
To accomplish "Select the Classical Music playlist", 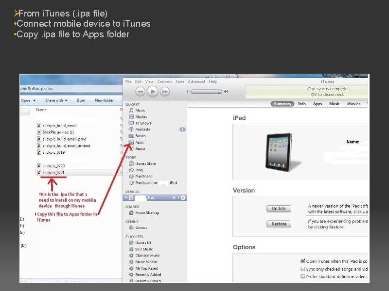I will (148, 256).
